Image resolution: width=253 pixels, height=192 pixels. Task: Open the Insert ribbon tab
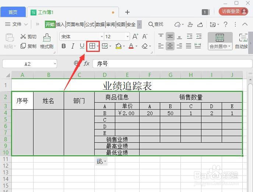point(60,24)
